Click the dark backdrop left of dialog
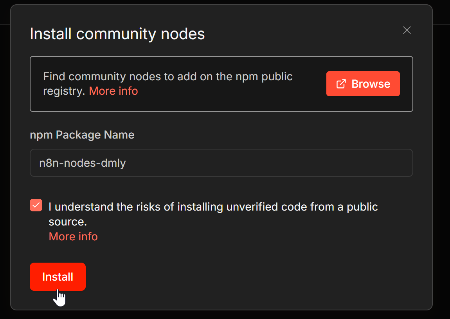 pos(5,157)
